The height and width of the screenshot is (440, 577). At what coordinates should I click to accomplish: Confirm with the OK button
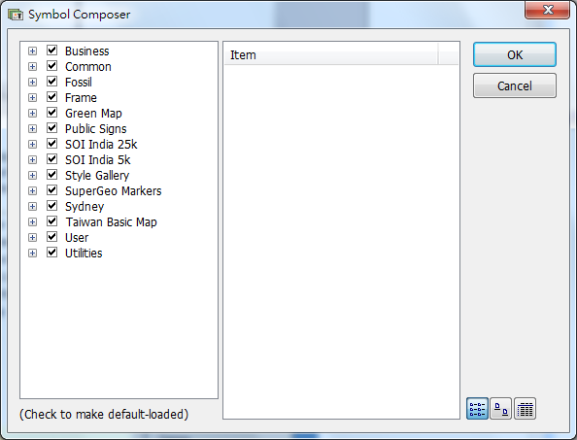tap(515, 54)
